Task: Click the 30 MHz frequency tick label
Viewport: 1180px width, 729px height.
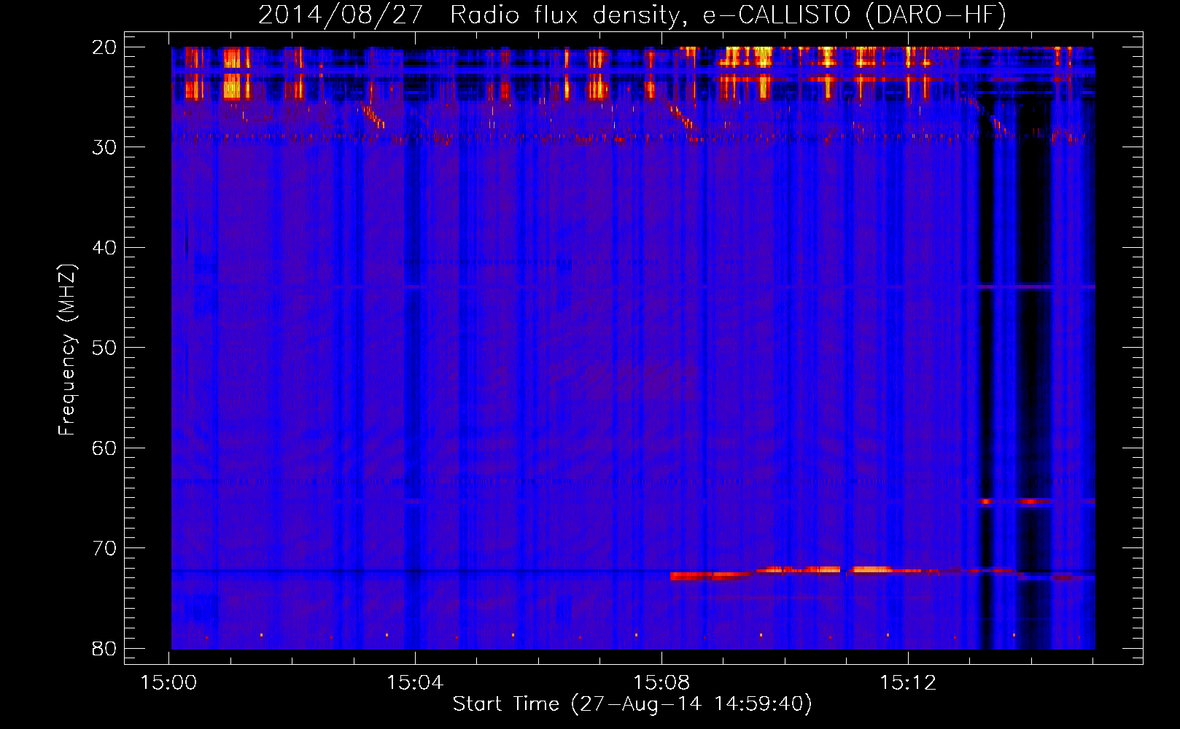Action: (x=104, y=147)
